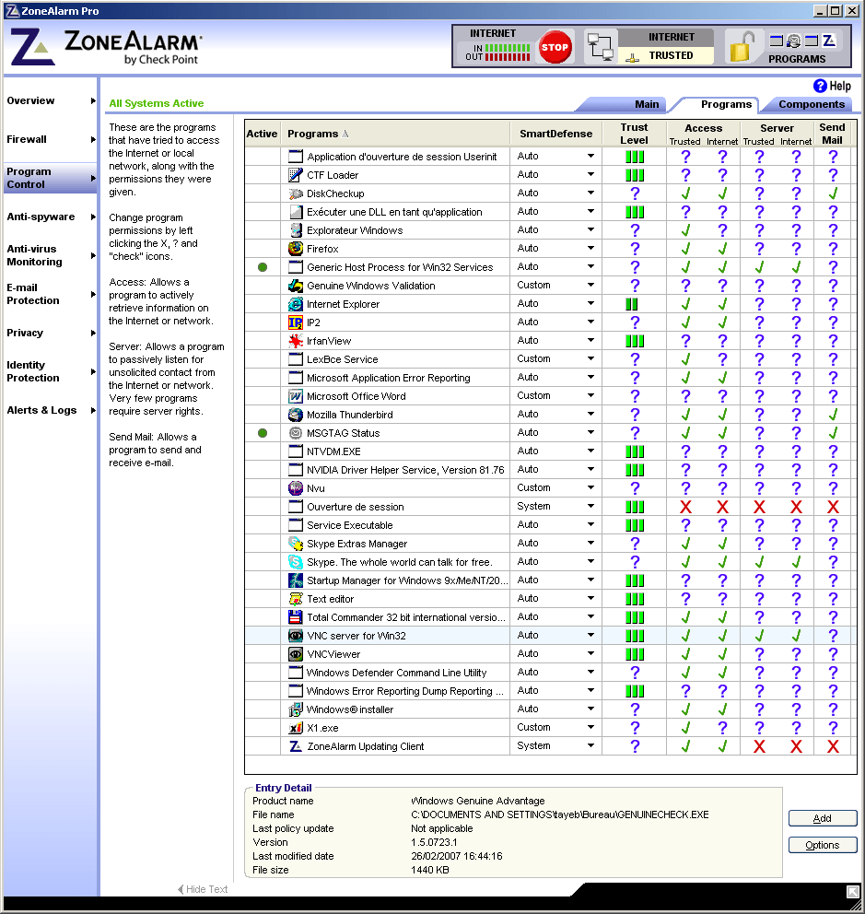The image size is (865, 914).
Task: Click the Nvu program icon
Action: (x=296, y=488)
